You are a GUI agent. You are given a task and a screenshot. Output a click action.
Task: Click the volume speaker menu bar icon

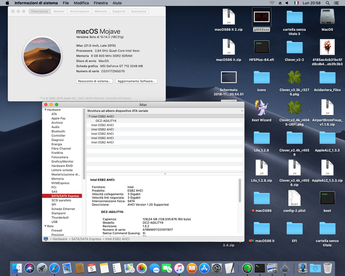tap(287, 3)
